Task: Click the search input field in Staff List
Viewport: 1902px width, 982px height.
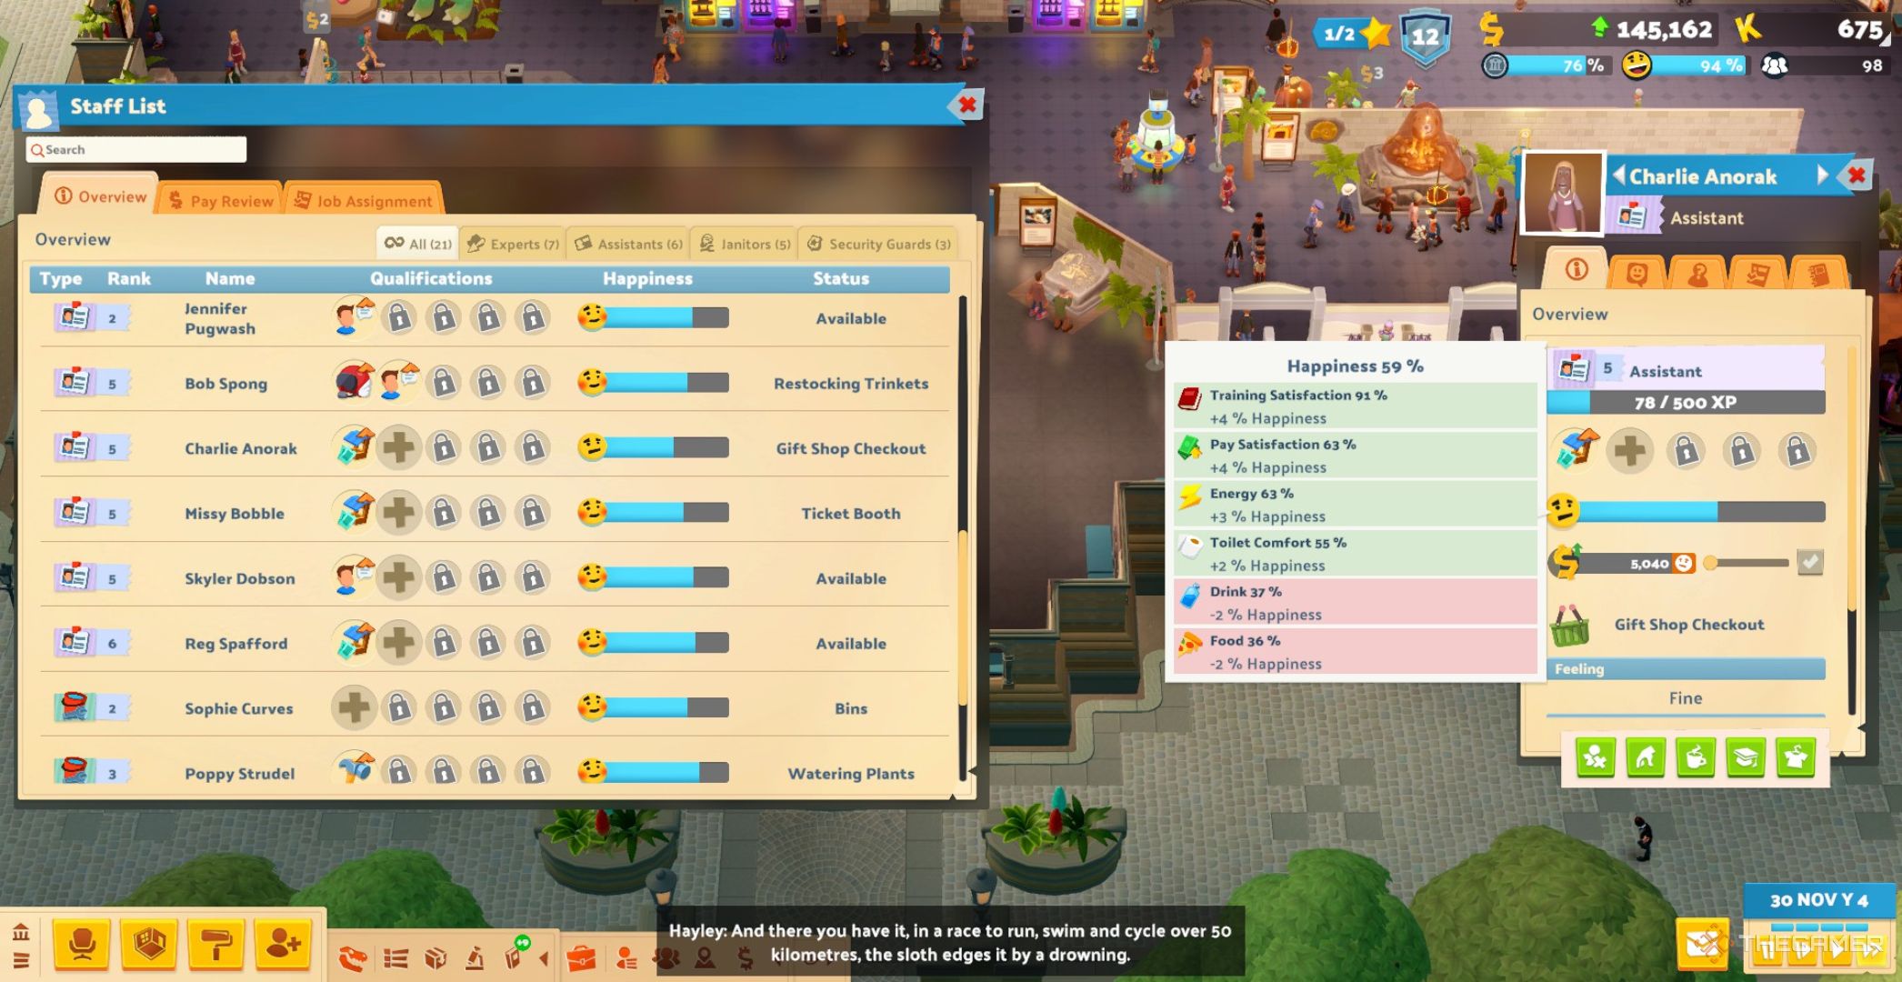Action: pos(135,149)
